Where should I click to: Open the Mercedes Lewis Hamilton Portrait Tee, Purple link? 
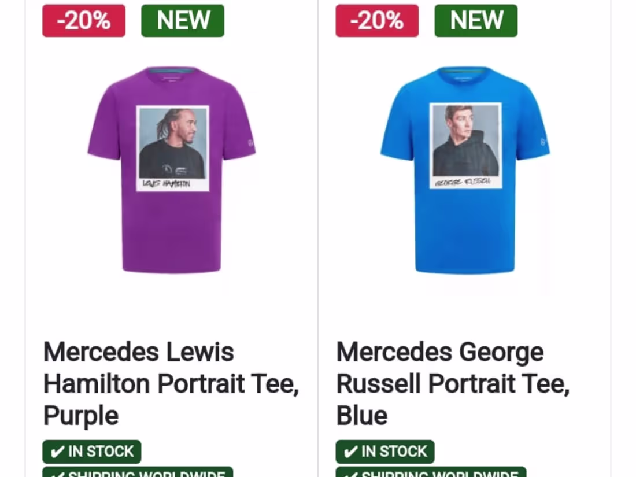pyautogui.click(x=171, y=383)
